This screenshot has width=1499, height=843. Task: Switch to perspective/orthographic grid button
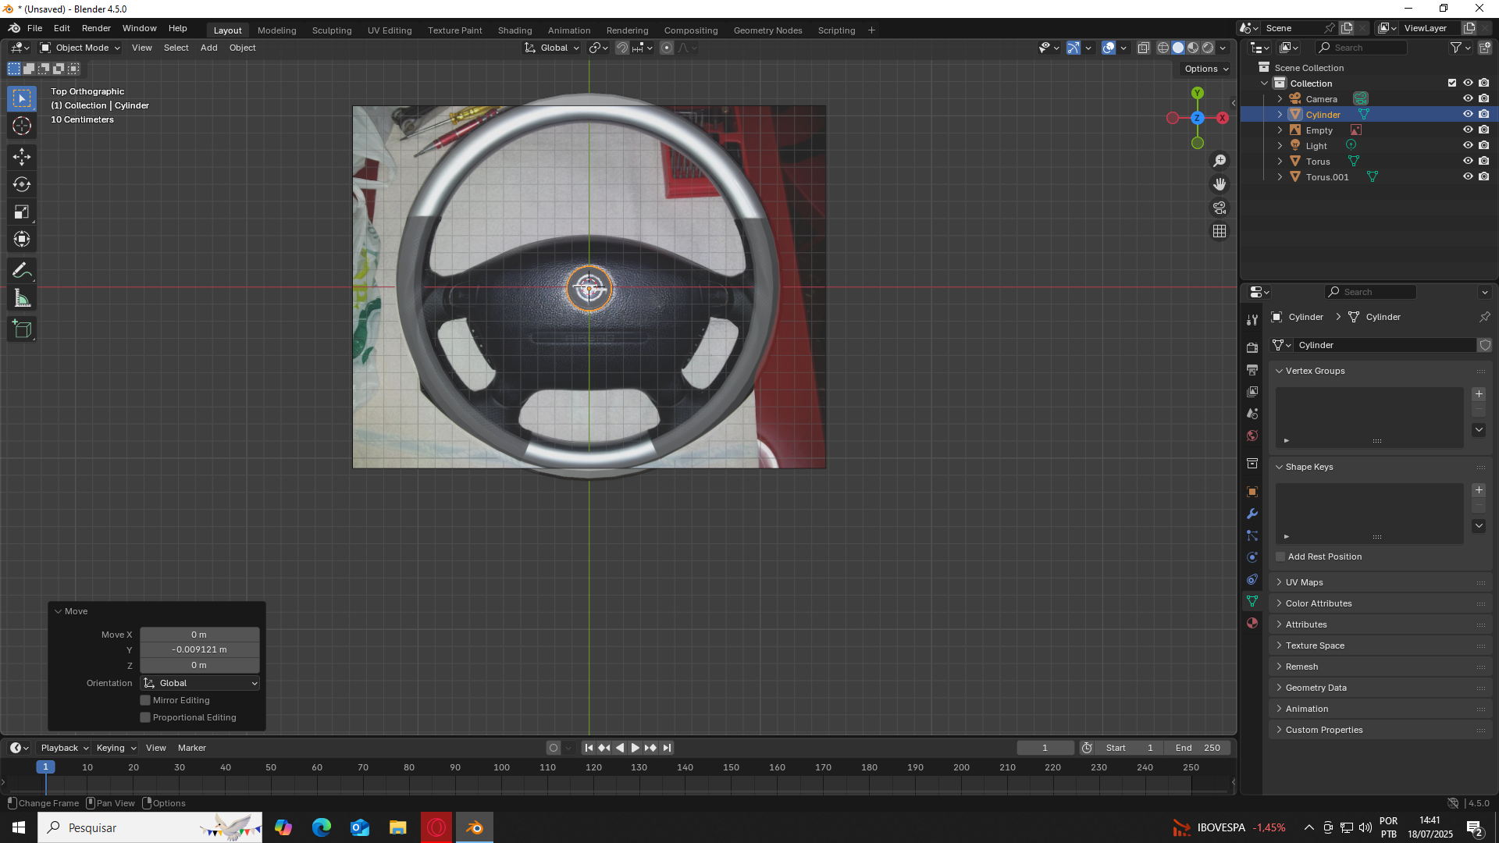(x=1219, y=231)
